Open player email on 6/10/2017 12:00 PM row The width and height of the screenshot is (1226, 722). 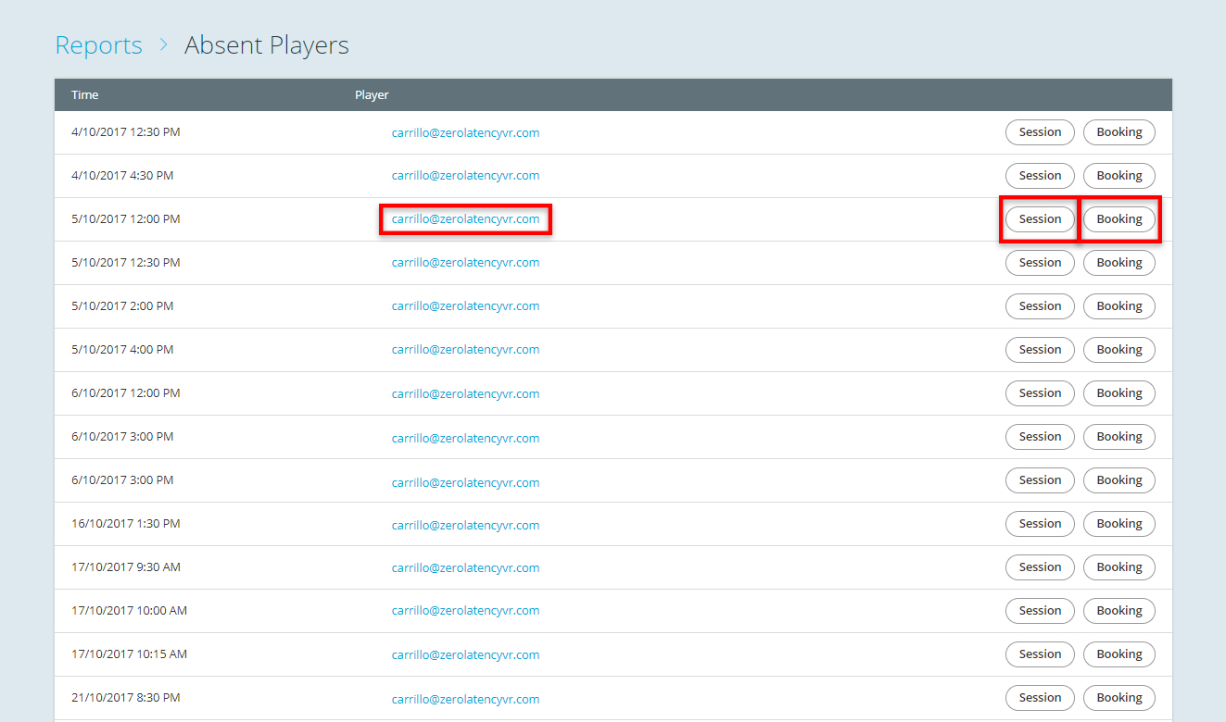[x=465, y=393]
